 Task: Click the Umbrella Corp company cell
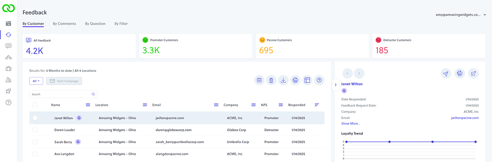[x=238, y=142]
